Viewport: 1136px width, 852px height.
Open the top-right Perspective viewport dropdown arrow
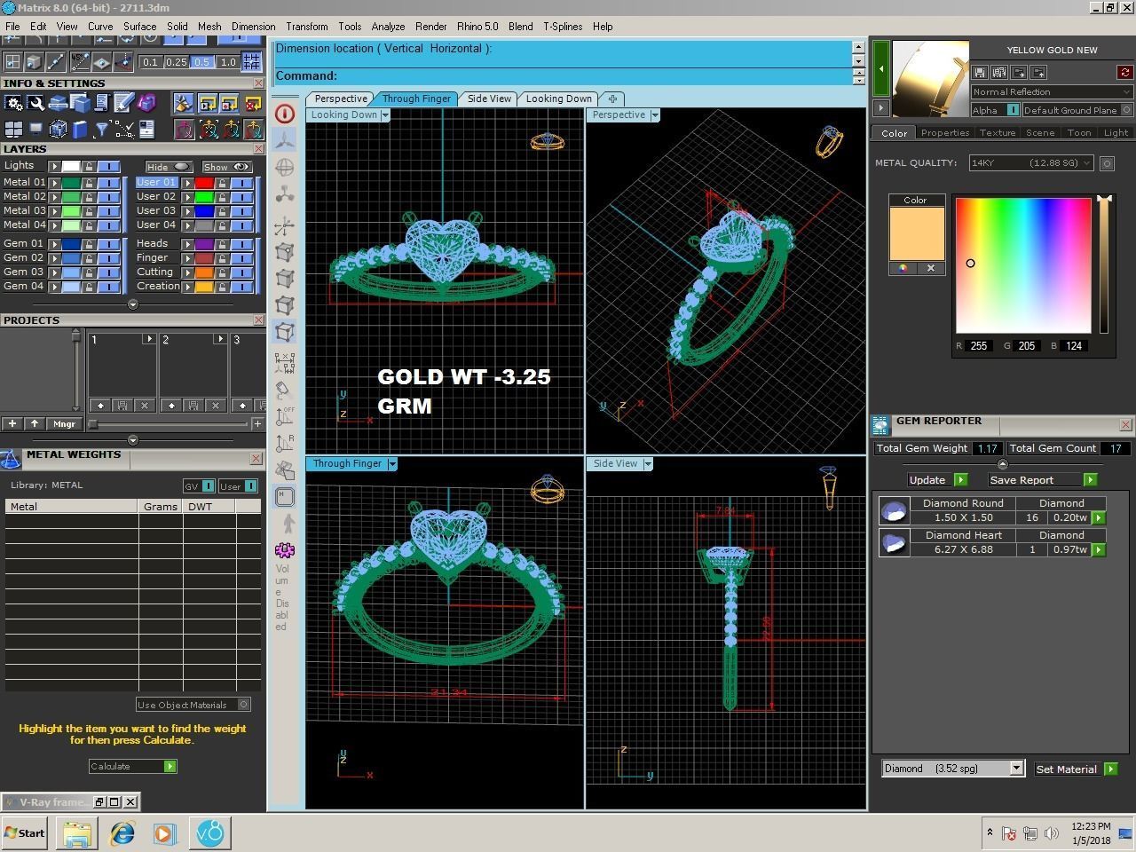(655, 115)
